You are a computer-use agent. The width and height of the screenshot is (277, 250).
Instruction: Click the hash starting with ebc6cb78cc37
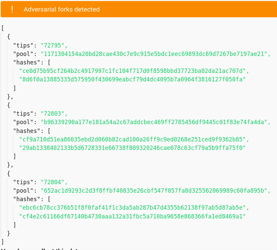click(133, 208)
